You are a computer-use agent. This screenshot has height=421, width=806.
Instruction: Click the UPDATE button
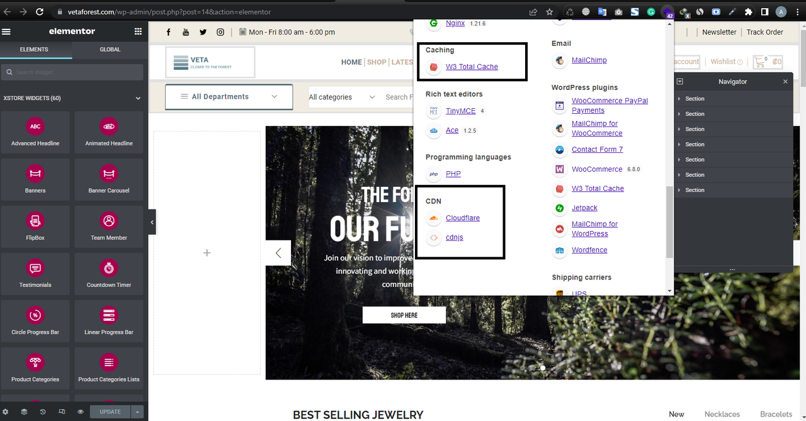tap(110, 412)
